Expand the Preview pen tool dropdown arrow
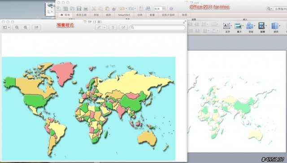287x163 pixels. [104, 27]
